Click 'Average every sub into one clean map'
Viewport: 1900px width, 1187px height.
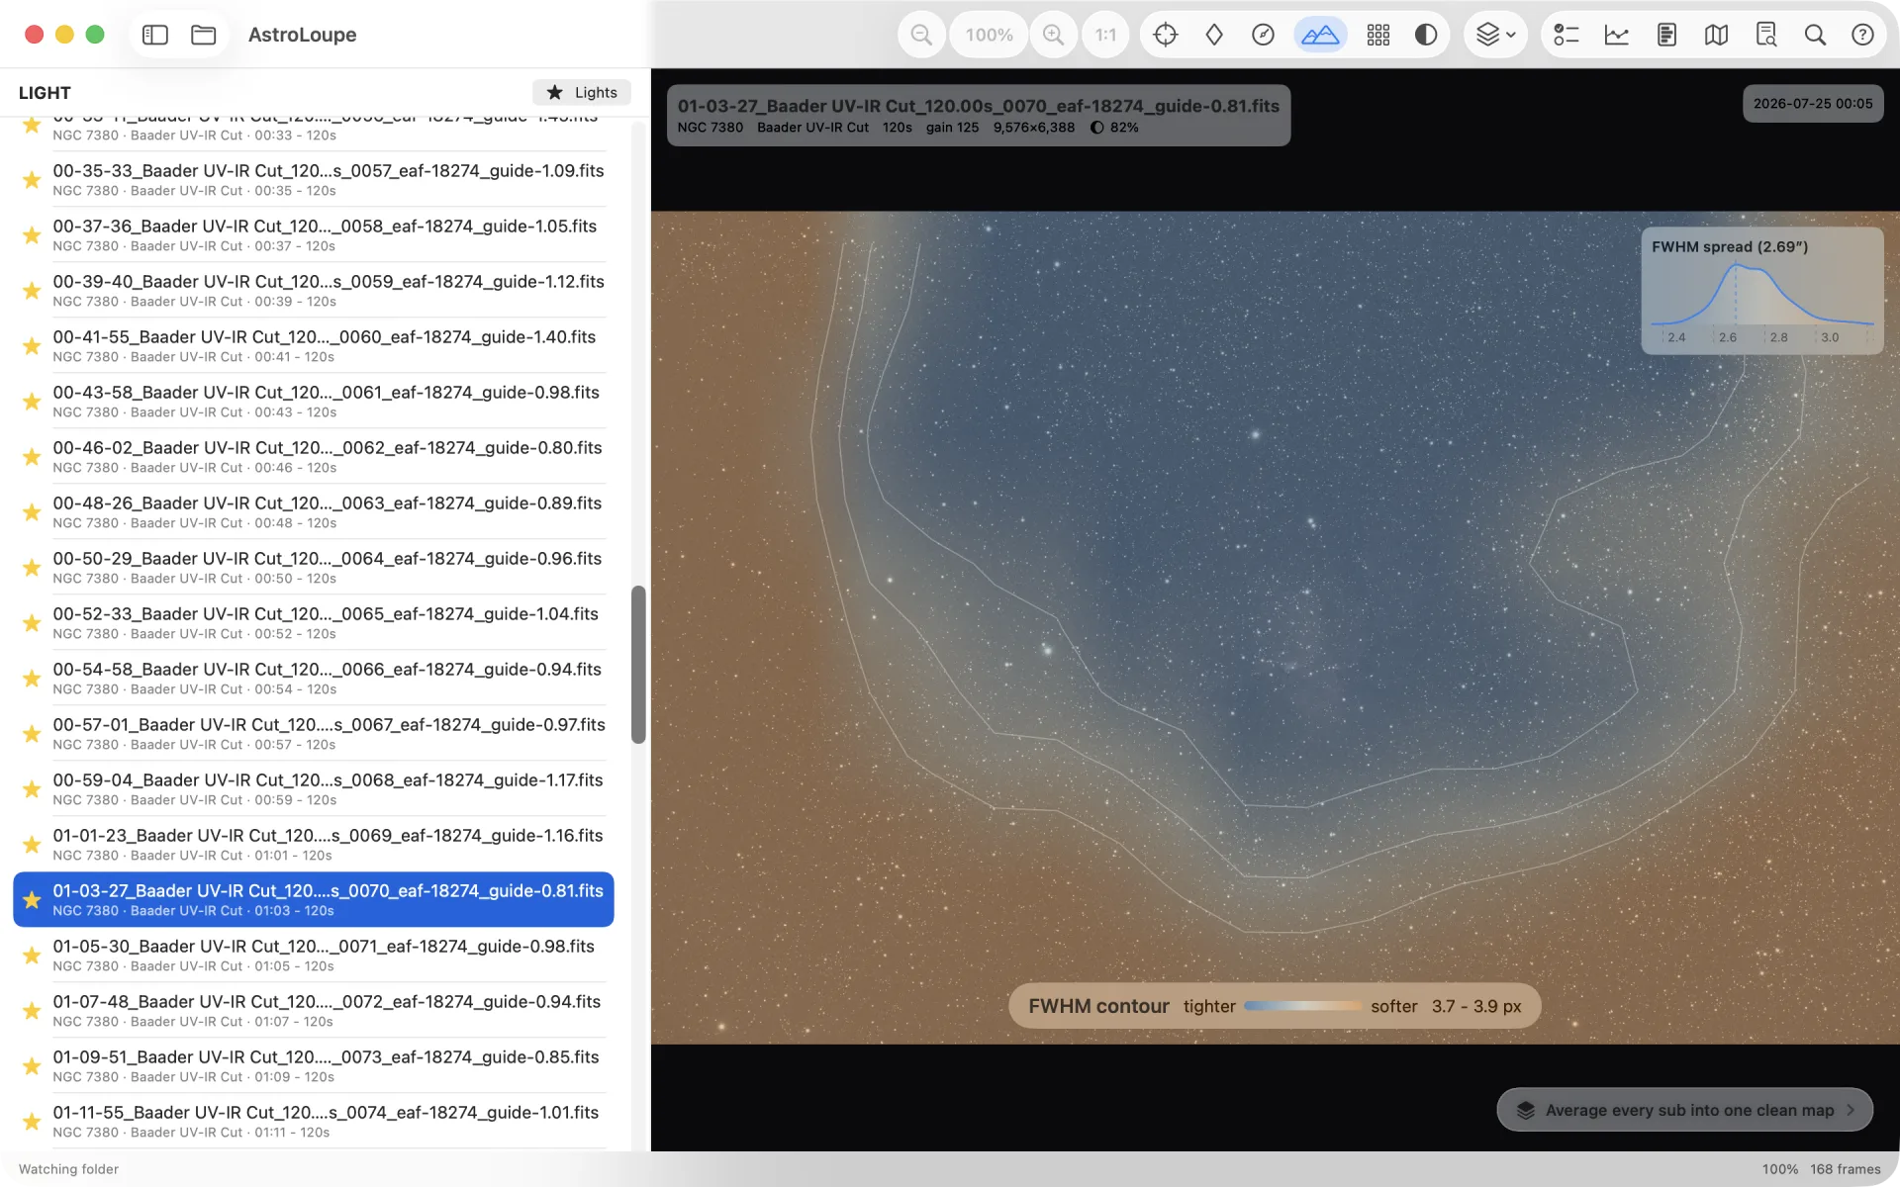(1685, 1110)
